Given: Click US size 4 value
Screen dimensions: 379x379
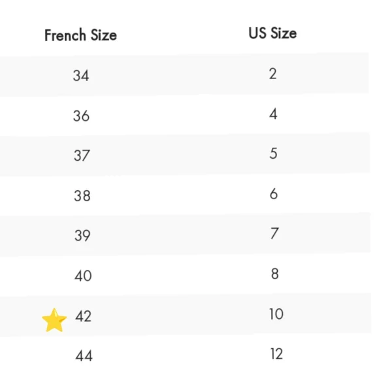Looking at the screenshot, I should [273, 114].
